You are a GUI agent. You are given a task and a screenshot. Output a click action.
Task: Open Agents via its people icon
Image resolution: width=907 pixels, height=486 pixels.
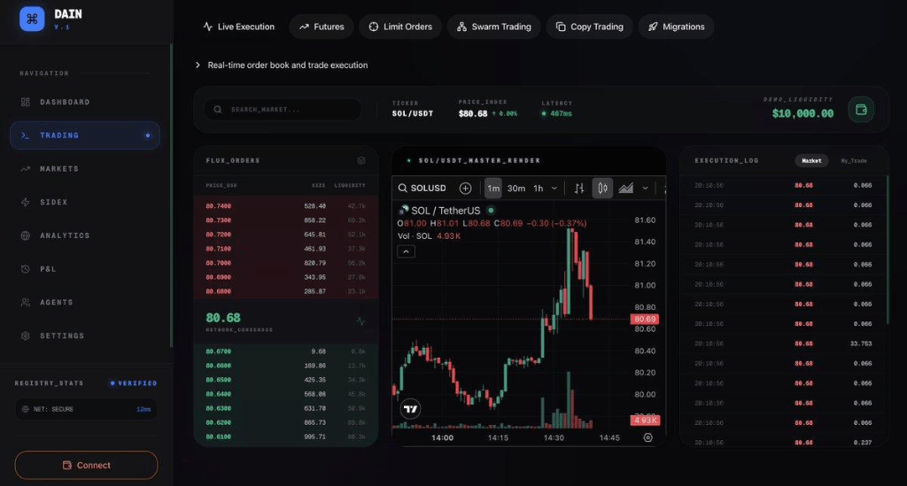(26, 302)
